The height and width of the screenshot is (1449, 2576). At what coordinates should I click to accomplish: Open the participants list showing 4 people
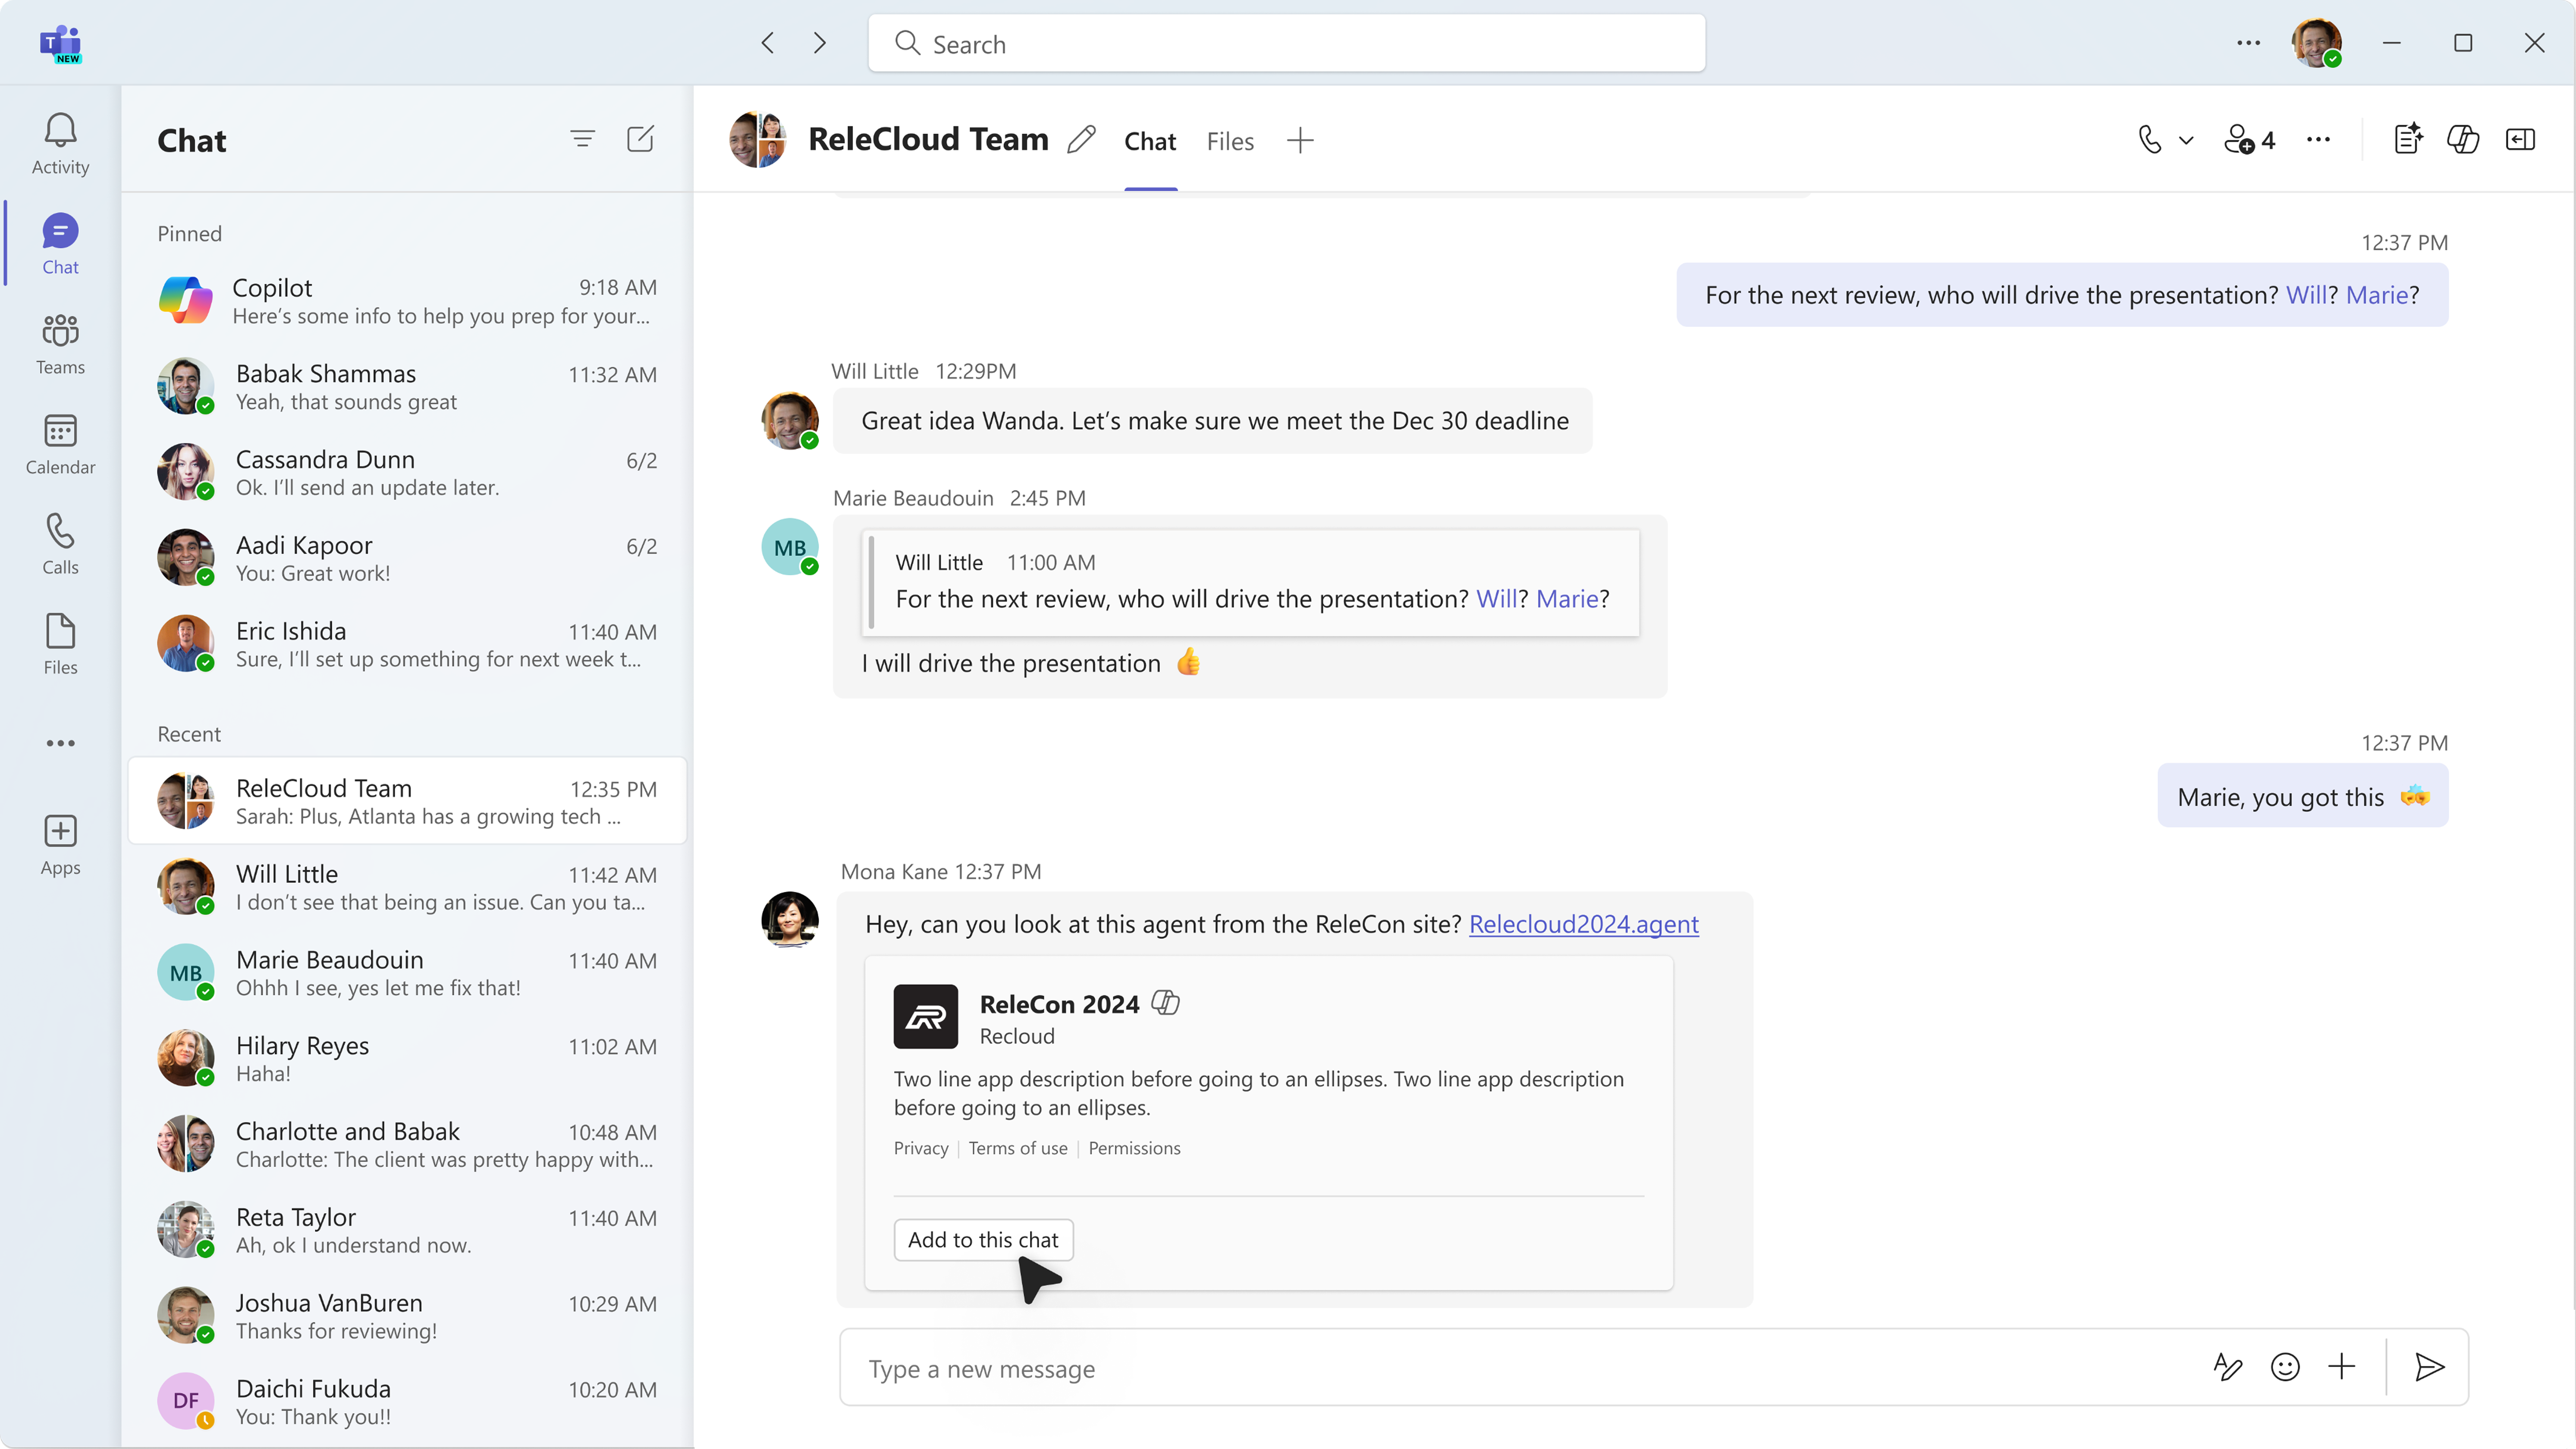(x=2249, y=140)
